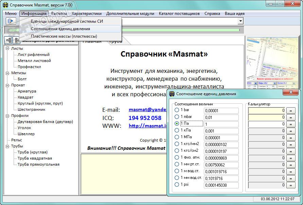This screenshot has height=205, width=303.
Task: Open the Ваша идея menu
Action: pos(235,14)
